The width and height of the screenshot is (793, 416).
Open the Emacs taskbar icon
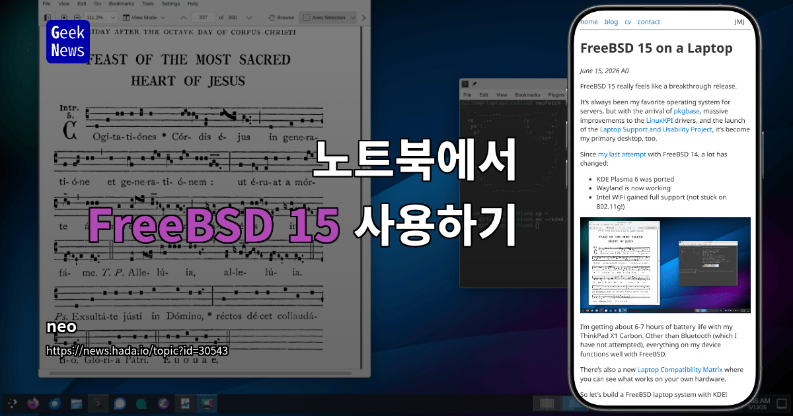163,402
